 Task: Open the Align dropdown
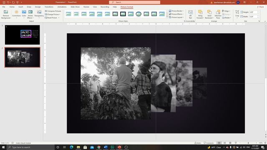click(226, 11)
